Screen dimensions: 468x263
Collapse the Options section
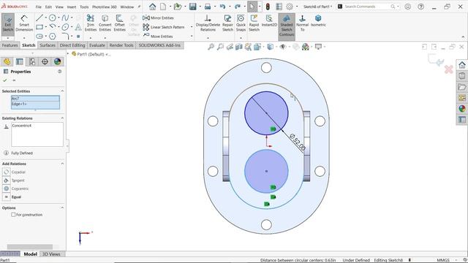click(x=62, y=207)
